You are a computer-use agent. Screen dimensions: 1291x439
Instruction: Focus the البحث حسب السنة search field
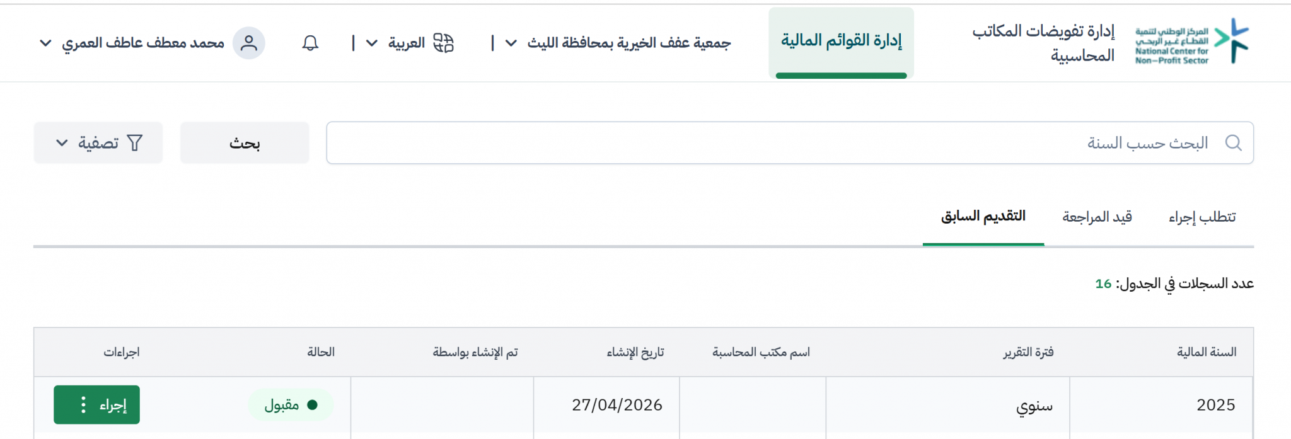[x=790, y=143]
